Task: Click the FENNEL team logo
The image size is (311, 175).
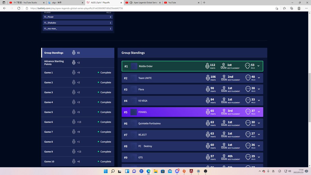Action: pyautogui.click(x=134, y=112)
